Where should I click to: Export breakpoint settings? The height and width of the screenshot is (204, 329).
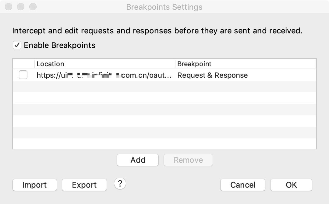tap(84, 185)
